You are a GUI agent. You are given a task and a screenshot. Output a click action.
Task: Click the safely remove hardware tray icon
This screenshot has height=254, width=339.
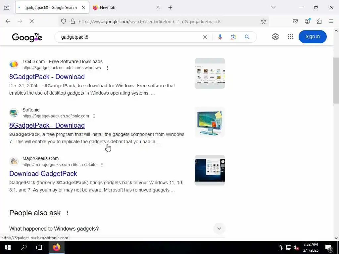pyautogui.click(x=280, y=247)
